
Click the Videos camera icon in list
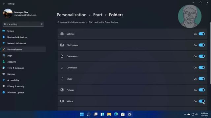point(62,101)
